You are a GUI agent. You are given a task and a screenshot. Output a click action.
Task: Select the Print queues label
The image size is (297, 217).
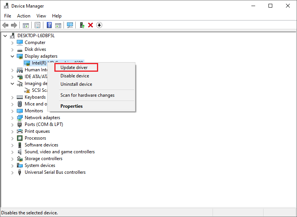[x=37, y=131]
